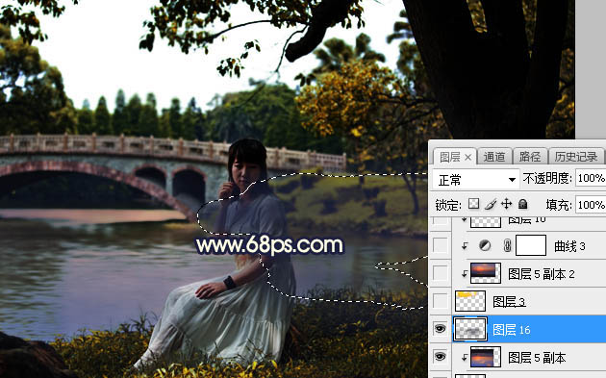Switch to the 路径 tab
The height and width of the screenshot is (378, 606).
(529, 157)
